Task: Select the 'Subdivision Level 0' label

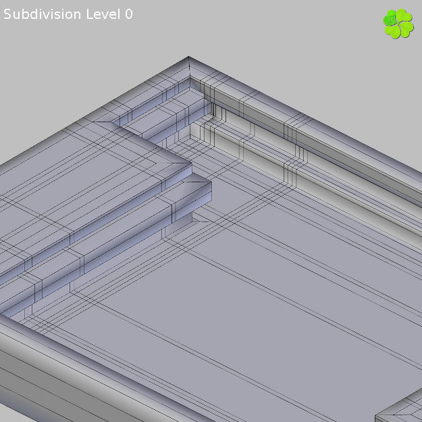Action: point(68,14)
